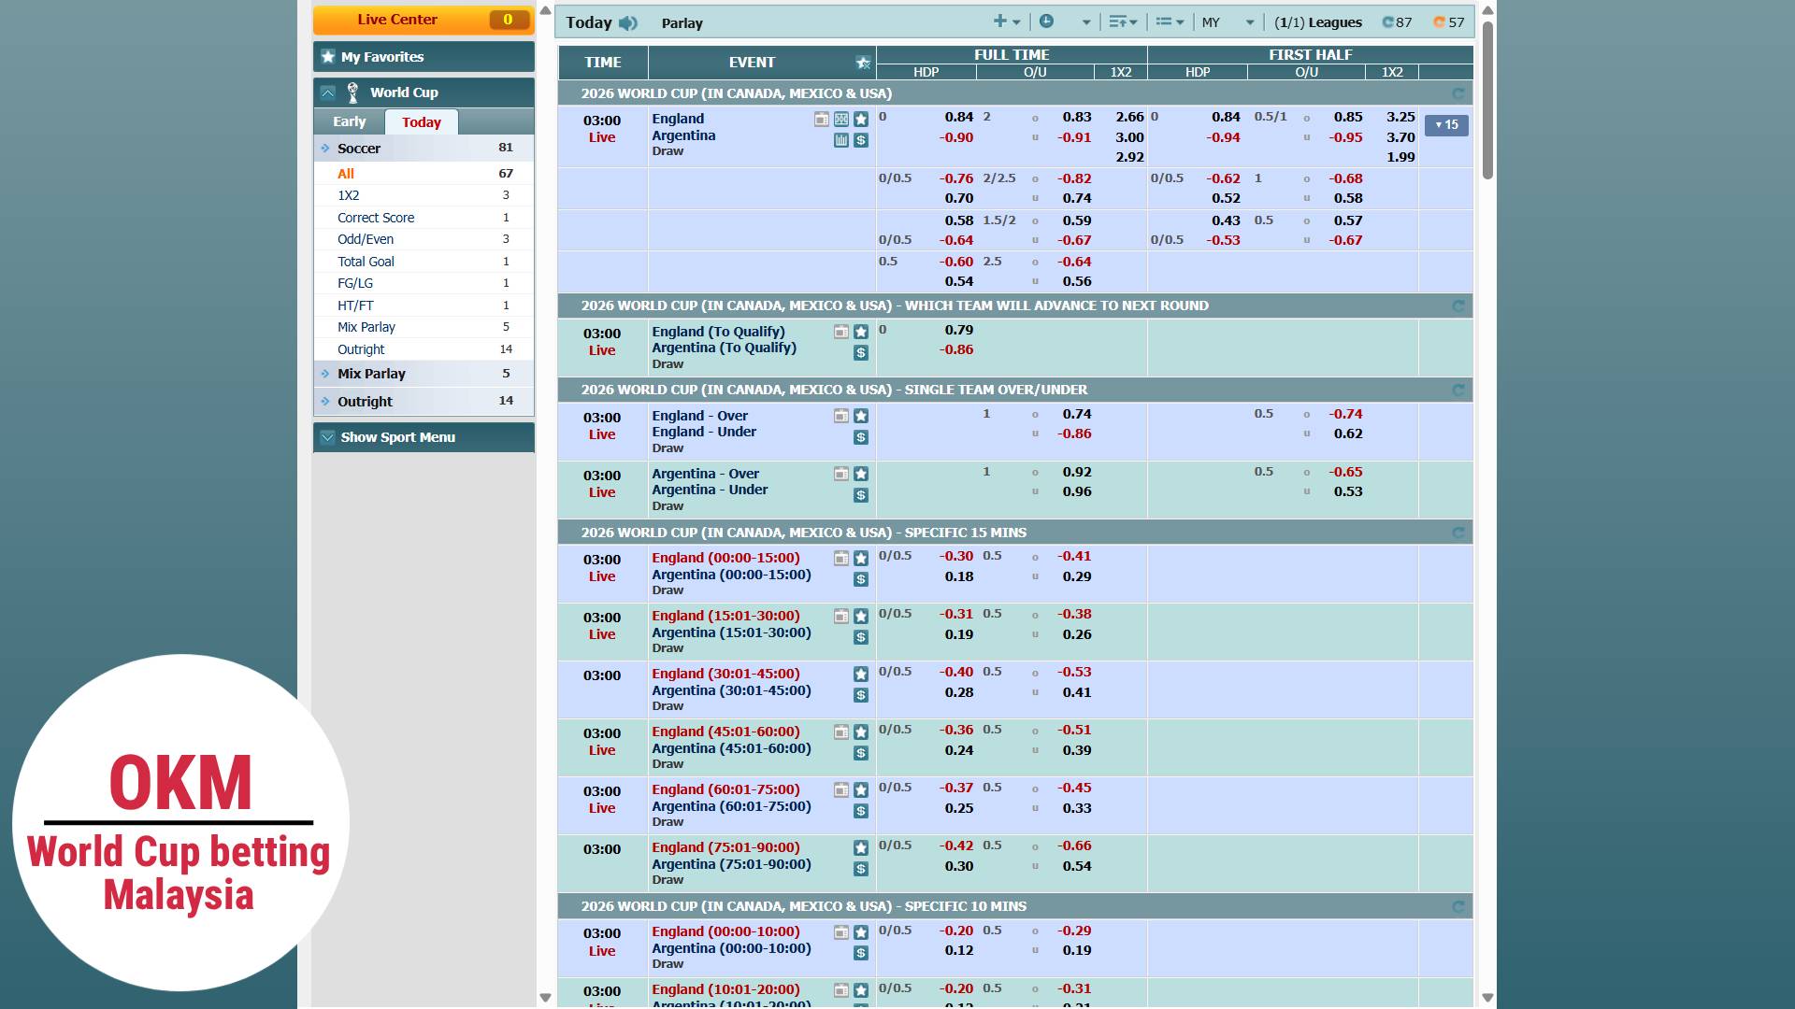The height and width of the screenshot is (1009, 1795).
Task: Select the Total Goal market filter
Action: click(424, 262)
